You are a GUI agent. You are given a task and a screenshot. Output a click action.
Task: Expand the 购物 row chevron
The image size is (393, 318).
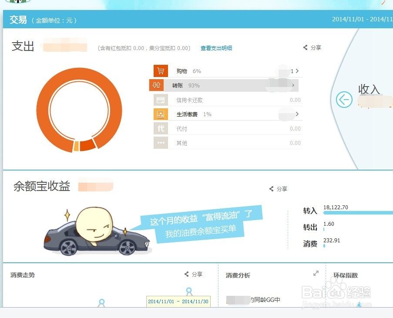coord(297,71)
